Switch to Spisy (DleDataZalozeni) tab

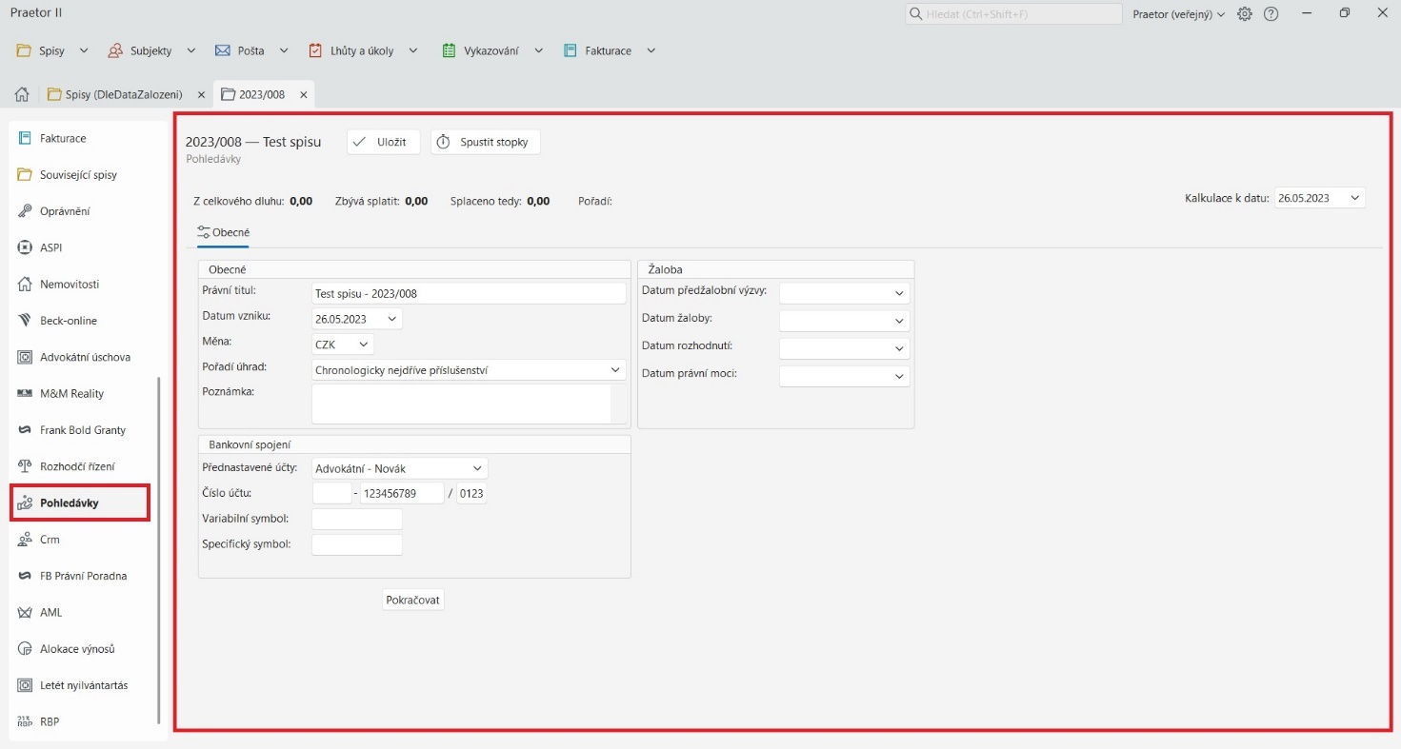(123, 95)
